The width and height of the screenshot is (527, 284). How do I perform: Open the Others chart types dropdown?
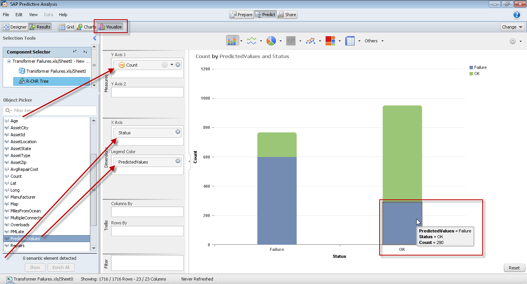pyautogui.click(x=374, y=41)
